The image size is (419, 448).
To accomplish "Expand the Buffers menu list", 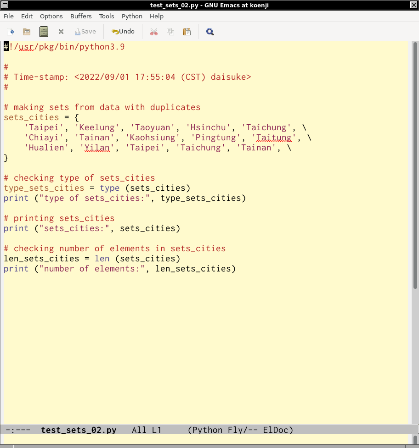I will coord(81,16).
